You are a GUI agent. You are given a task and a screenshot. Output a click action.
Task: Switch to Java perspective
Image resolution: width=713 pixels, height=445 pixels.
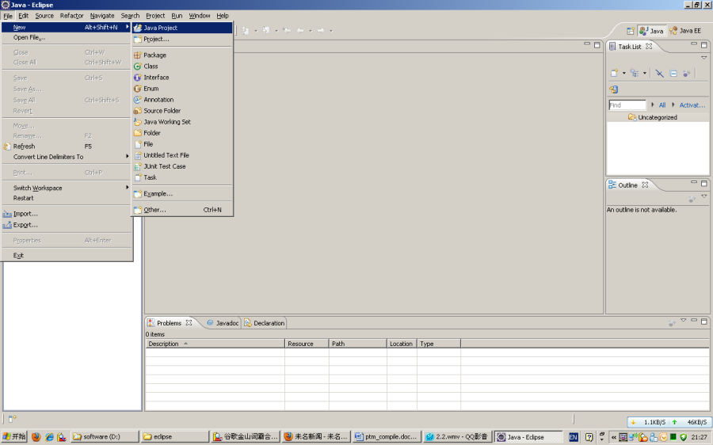coord(651,31)
